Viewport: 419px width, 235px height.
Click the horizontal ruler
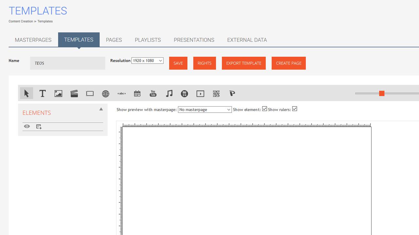click(247, 125)
